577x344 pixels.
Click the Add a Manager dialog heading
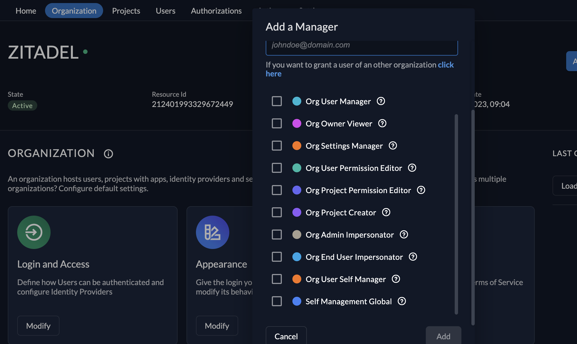click(302, 27)
